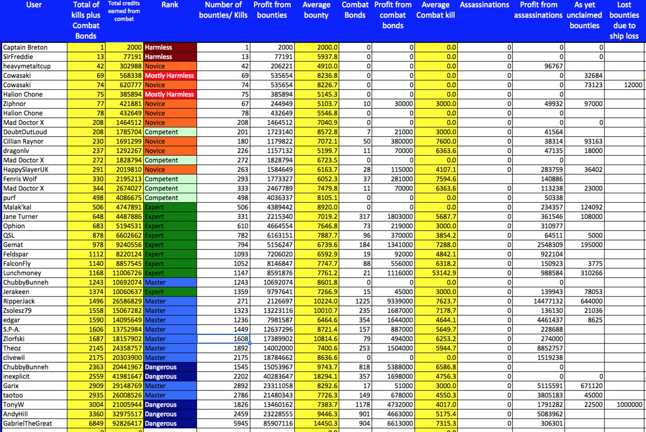
Task: Click the 'purf' user cell
Action: 34,198
